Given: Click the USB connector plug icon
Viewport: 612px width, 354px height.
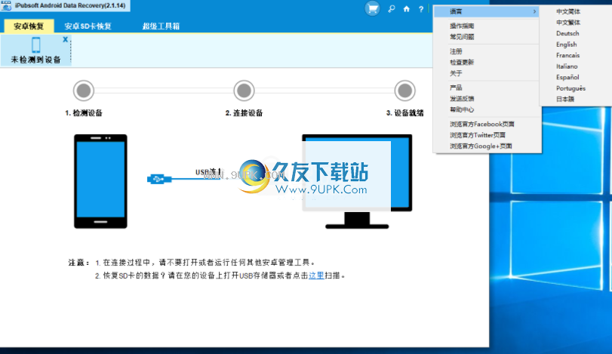Looking at the screenshot, I should click(159, 179).
